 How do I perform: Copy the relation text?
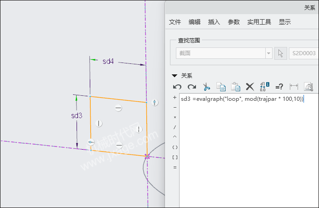[221, 87]
